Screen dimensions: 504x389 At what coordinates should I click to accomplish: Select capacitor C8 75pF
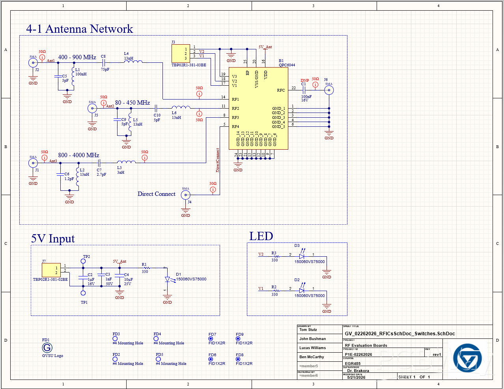(x=103, y=63)
